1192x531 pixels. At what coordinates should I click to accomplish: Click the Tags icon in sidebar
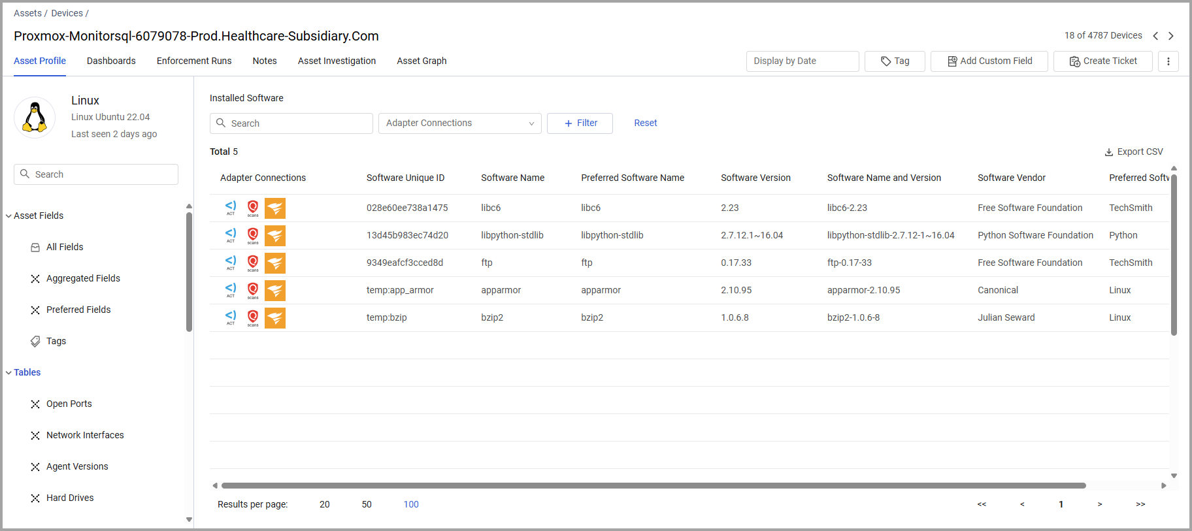point(35,341)
